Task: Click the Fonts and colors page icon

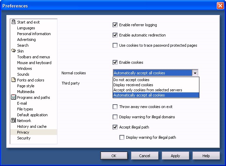Action: [13, 80]
